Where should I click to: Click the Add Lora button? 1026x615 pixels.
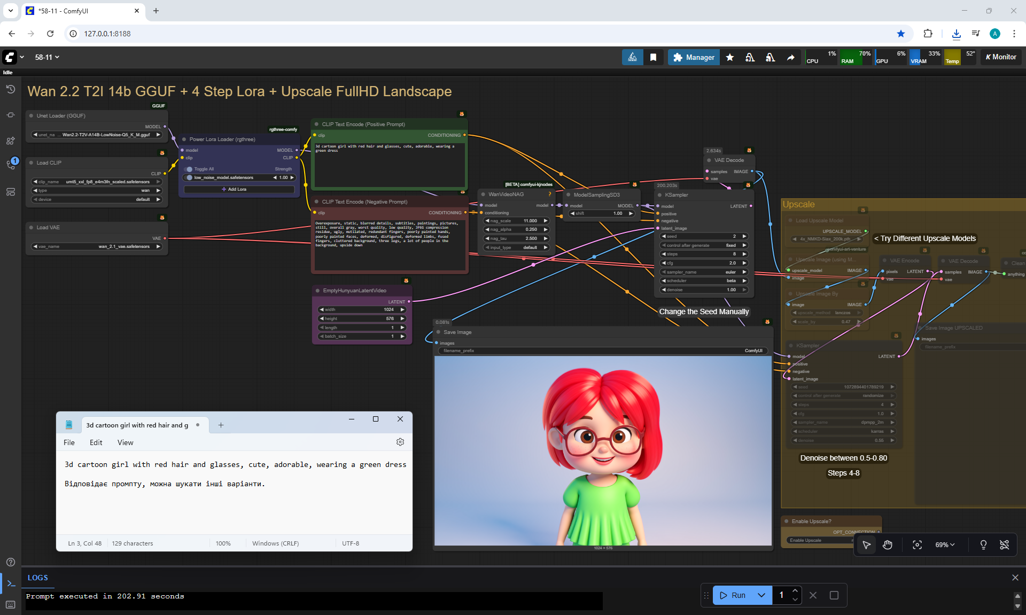[239, 189]
